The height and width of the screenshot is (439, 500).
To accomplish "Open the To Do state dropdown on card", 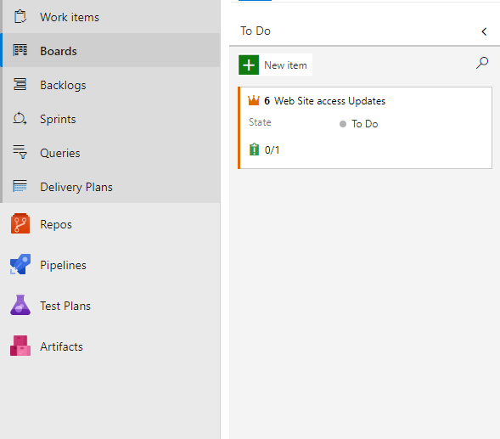I will click(359, 124).
